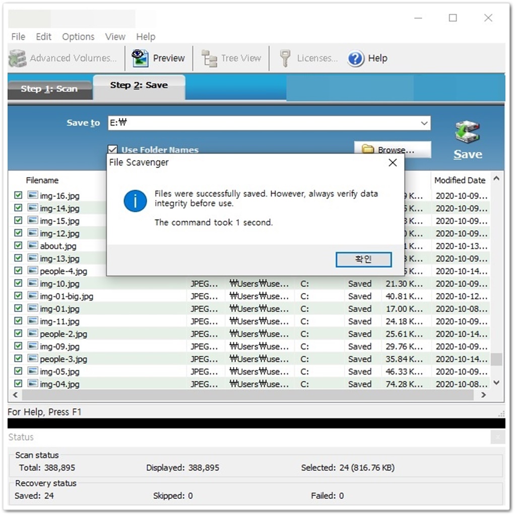Image resolution: width=516 pixels, height=516 pixels.
Task: Click the Save text label button
Action: click(468, 154)
